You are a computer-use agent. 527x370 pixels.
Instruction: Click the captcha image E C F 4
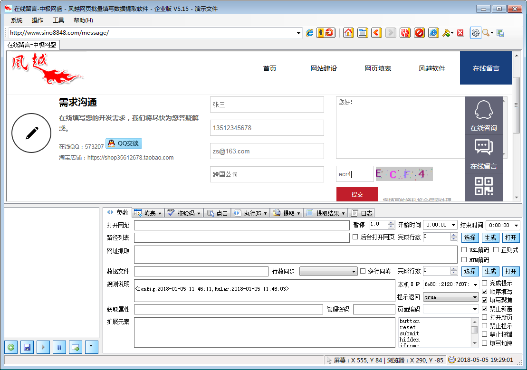click(404, 174)
